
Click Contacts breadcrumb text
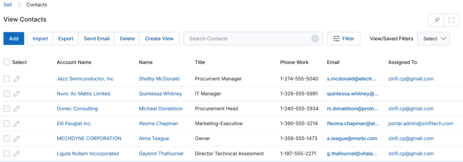[x=37, y=5]
